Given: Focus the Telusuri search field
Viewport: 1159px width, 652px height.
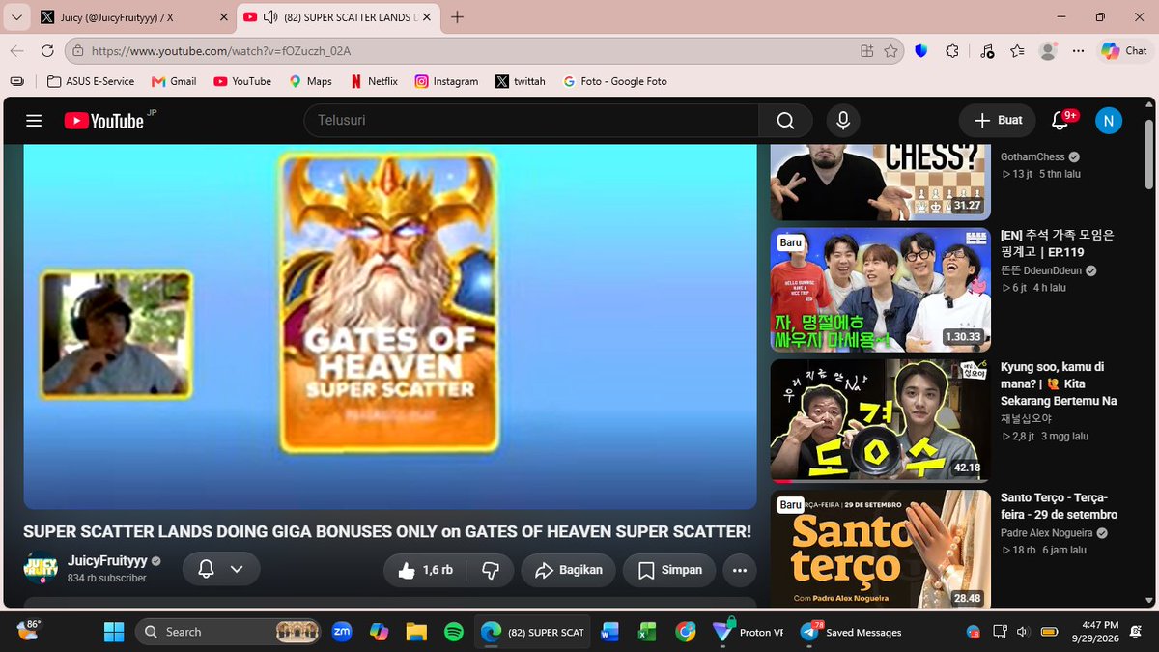Looking at the screenshot, I should [531, 121].
